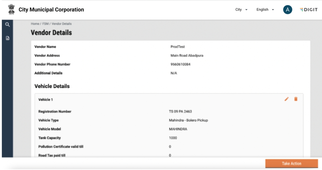Click the Vendor Details breadcrumb item
The width and height of the screenshot is (322, 170).
[61, 24]
